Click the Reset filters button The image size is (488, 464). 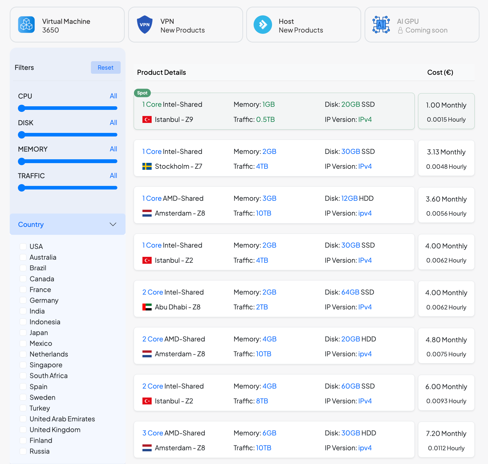pyautogui.click(x=106, y=67)
